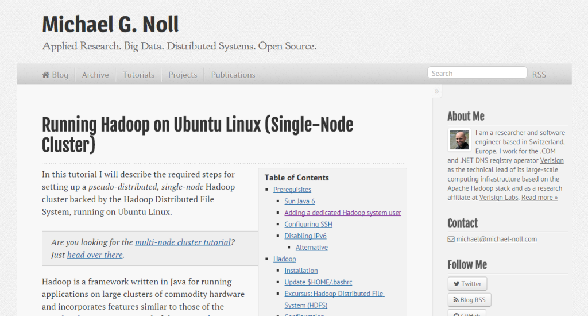Go to Blog in navigation bar

(55, 75)
